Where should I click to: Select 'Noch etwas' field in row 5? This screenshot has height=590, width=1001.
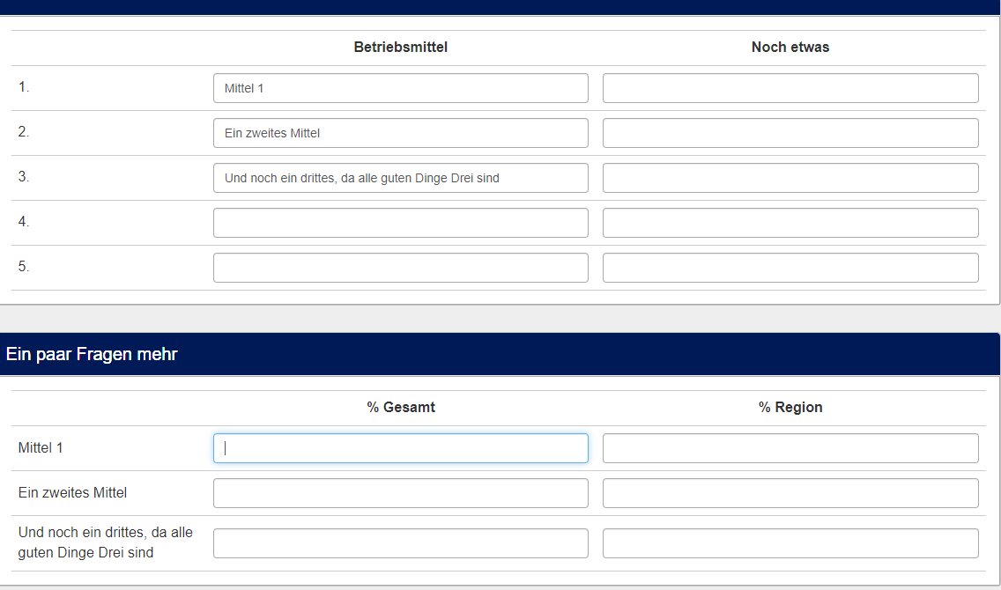click(x=790, y=268)
